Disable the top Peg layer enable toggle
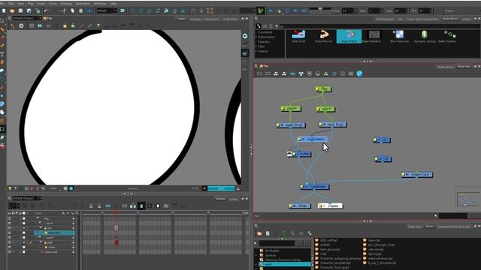The image size is (481, 270). (10, 218)
